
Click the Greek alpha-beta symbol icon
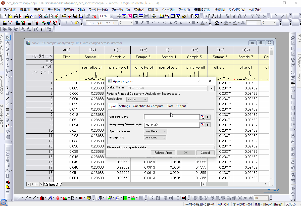pos(170,23)
